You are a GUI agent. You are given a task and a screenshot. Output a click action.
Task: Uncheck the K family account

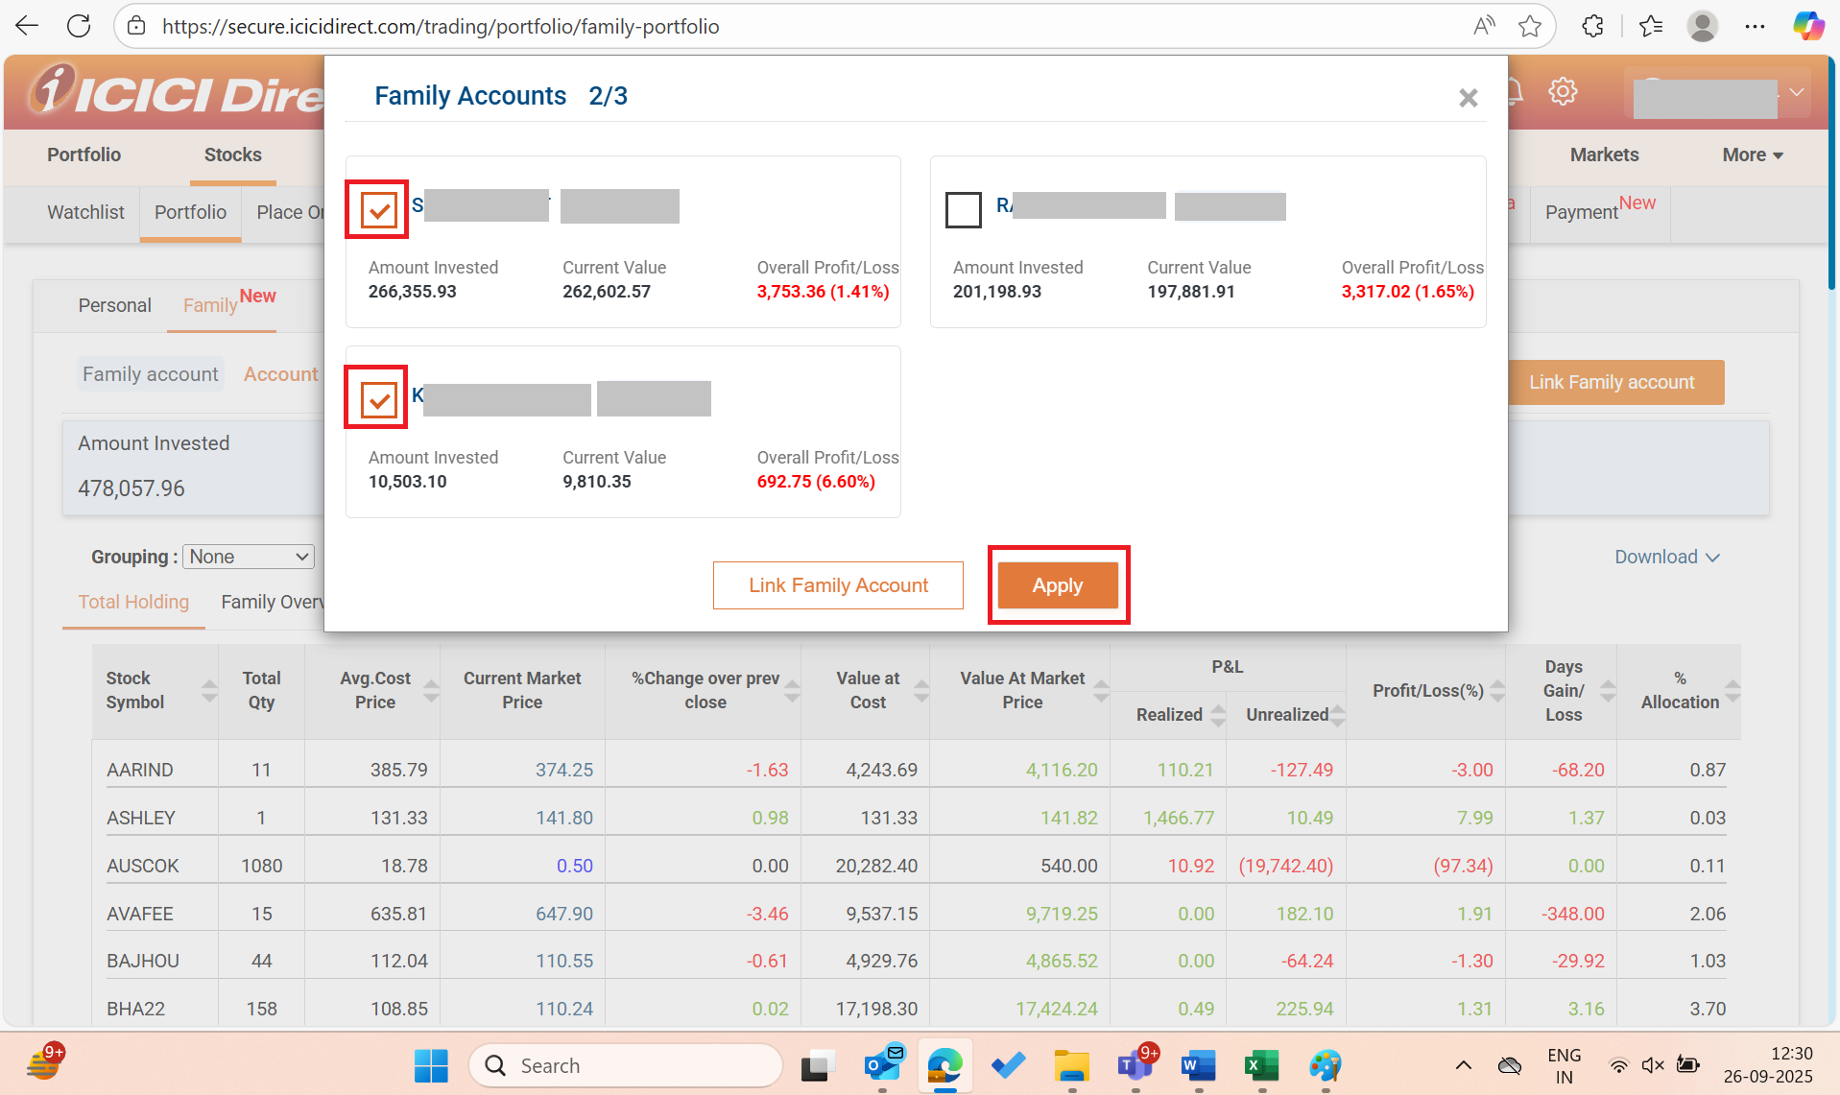[380, 398]
